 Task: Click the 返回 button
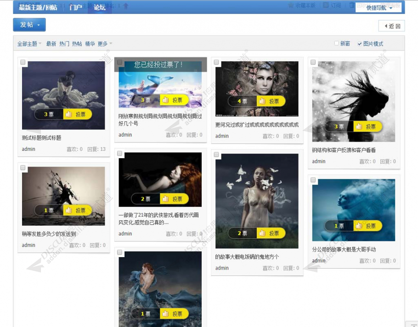392,26
